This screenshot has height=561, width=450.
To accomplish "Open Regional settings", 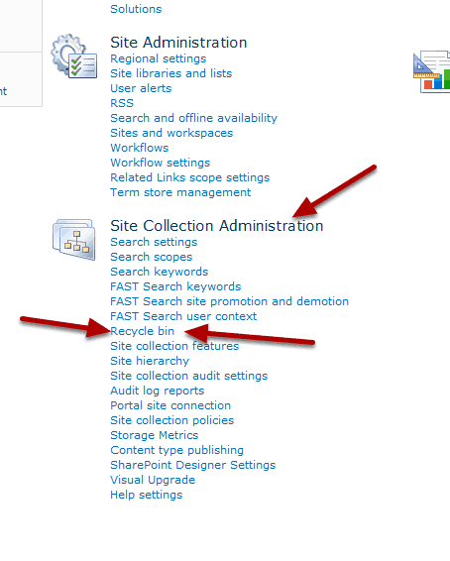I will (x=159, y=59).
